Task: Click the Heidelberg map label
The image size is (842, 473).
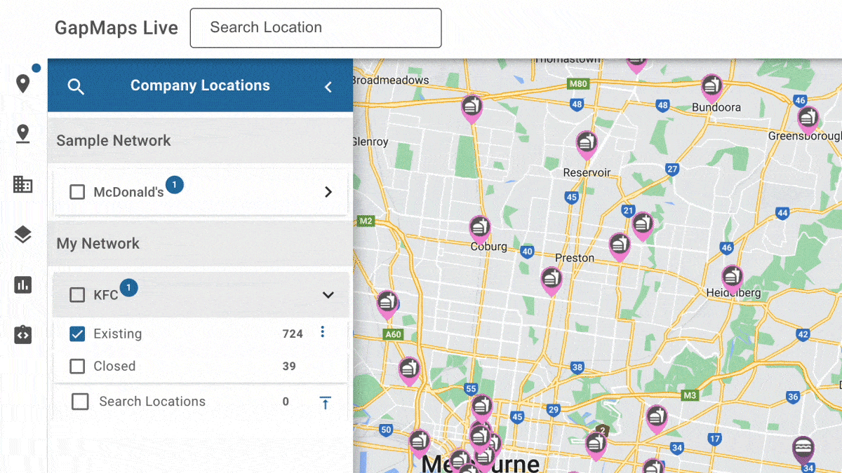Action: click(x=733, y=293)
